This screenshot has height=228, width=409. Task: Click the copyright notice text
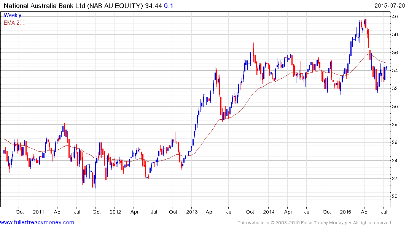[315, 223]
